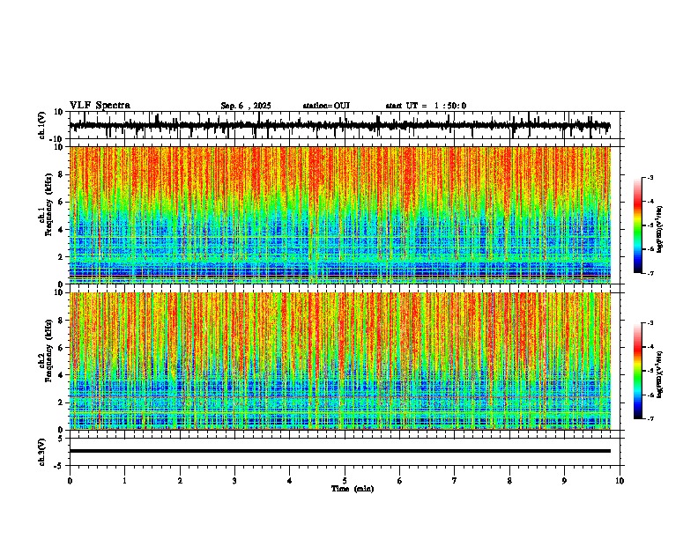Click the "9" tick on the Time axis
Viewport: 698px width, 539px height.
[564, 481]
